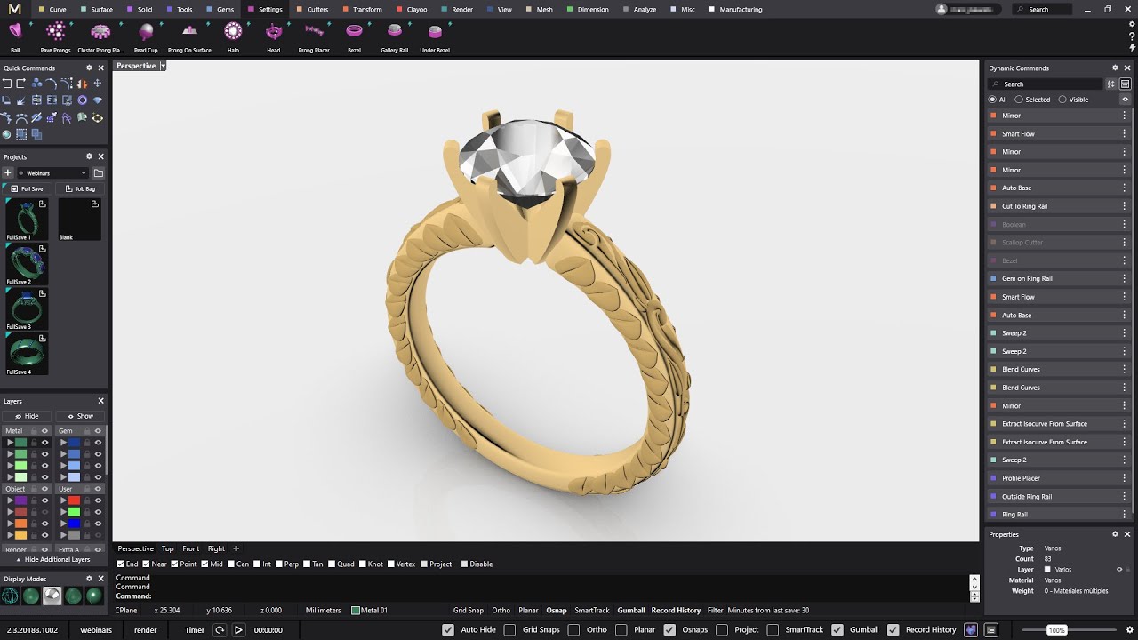Select the Selected radio button
Screen dimensions: 1138x640
click(1019, 100)
